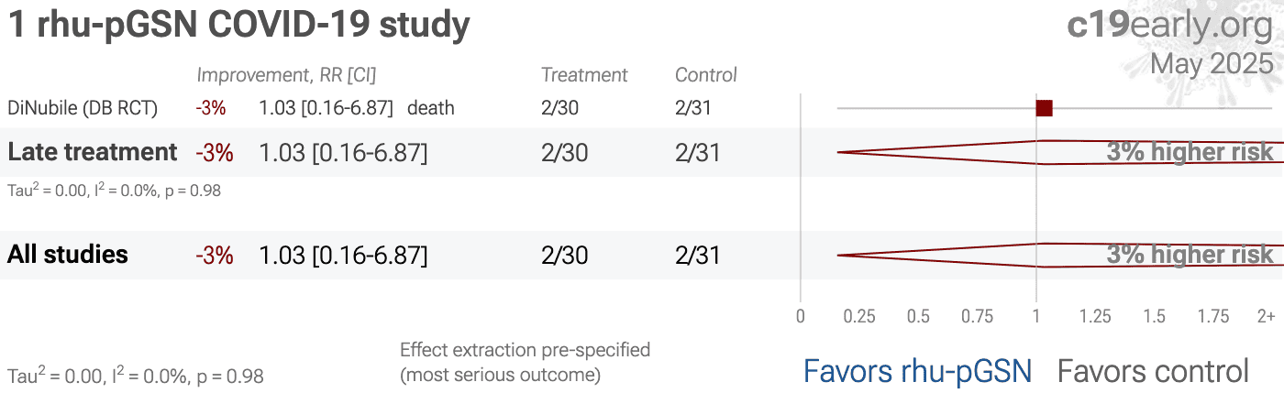This screenshot has height=393, width=1284.
Task: Click the '1 rhu-pGSN COVID-19 study' title
Action: point(238,26)
